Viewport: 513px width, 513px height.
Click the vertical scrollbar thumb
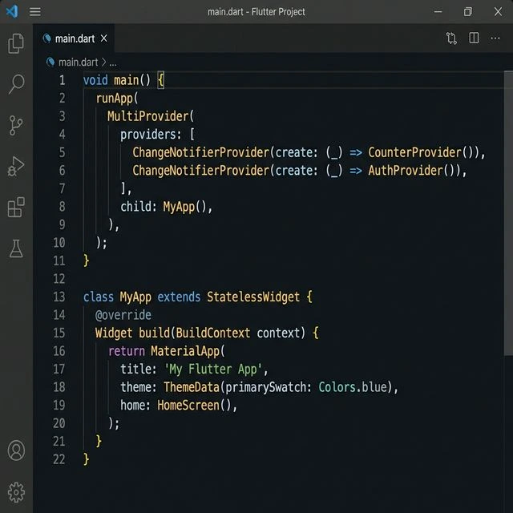click(508, 213)
